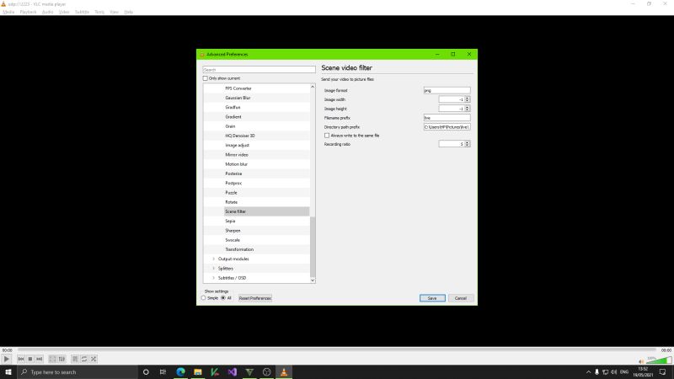Open the View menu
Viewport: 674px width, 379px height.
tap(114, 12)
